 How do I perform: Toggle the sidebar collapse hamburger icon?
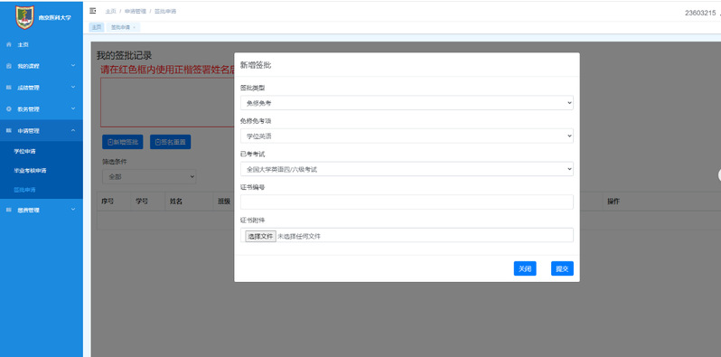93,11
